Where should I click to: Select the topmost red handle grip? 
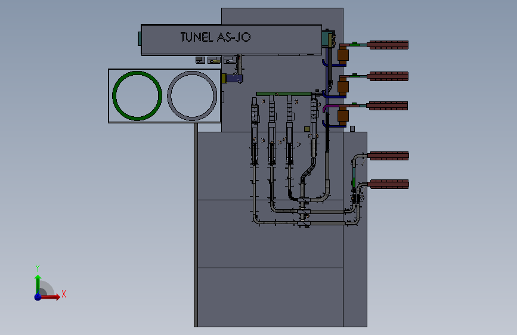point(388,45)
